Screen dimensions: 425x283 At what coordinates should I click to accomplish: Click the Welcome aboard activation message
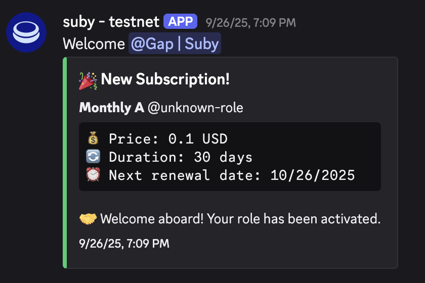tap(240, 219)
